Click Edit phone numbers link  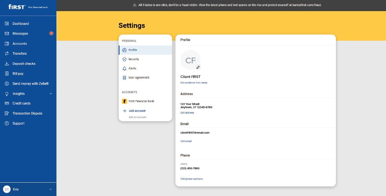[x=191, y=179]
